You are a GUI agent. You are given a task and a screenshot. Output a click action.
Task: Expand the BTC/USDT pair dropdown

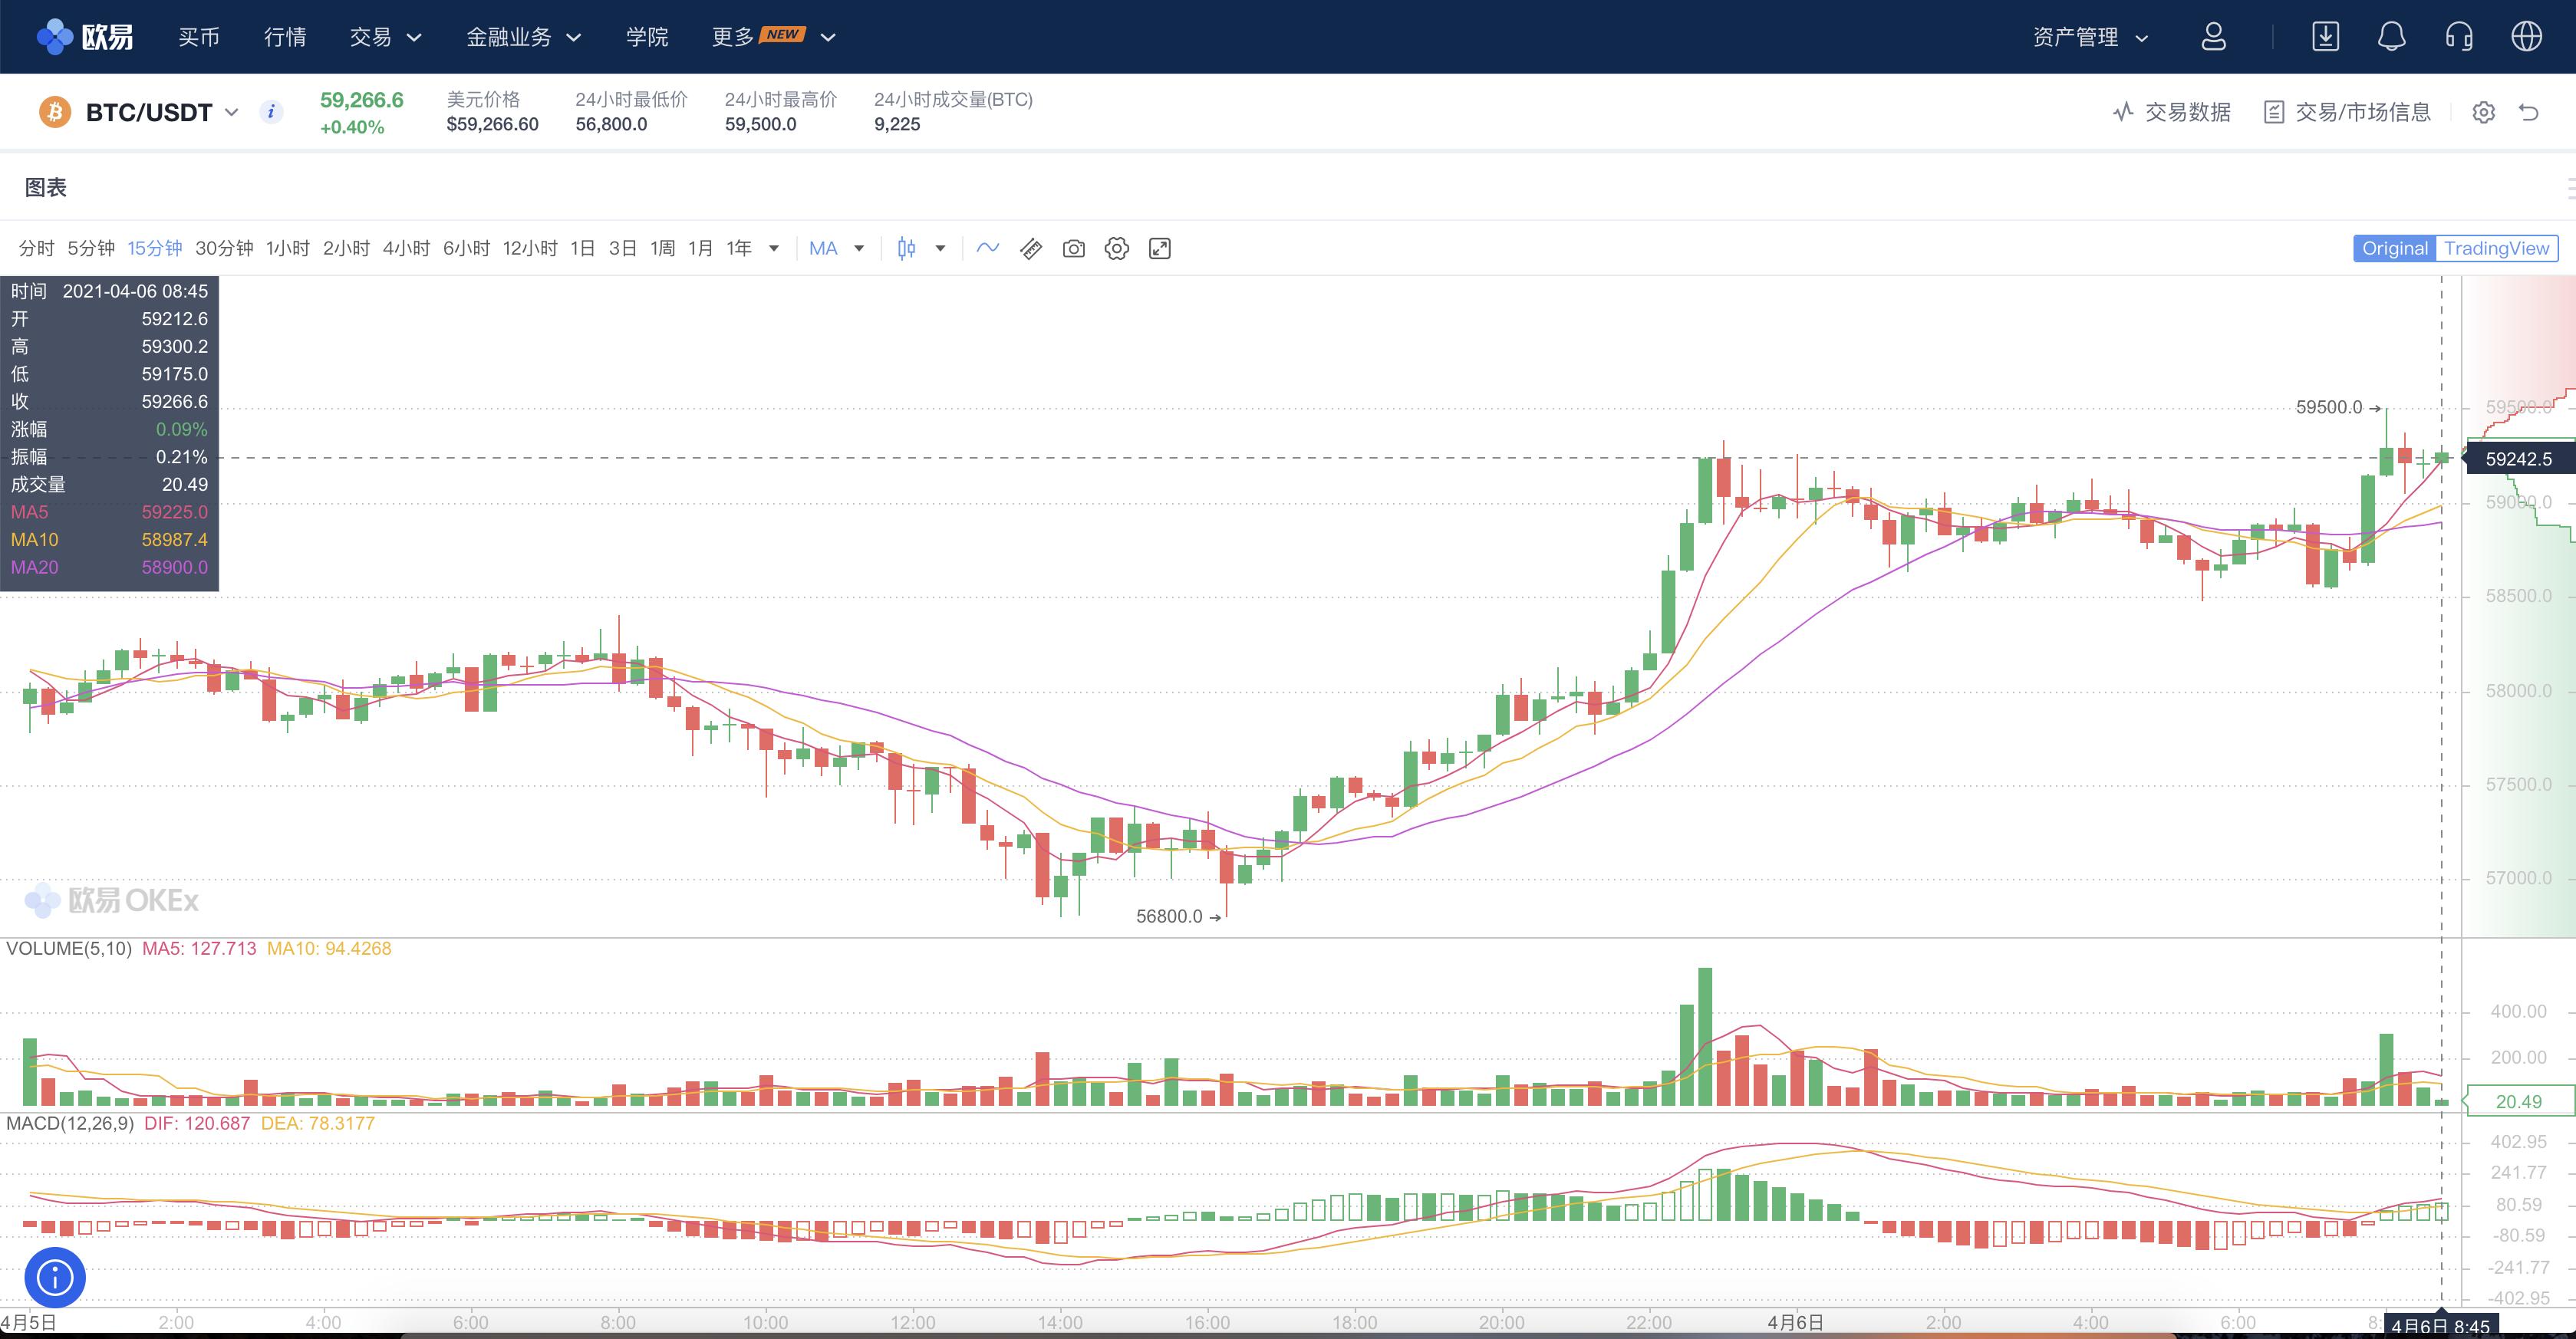click(x=232, y=112)
